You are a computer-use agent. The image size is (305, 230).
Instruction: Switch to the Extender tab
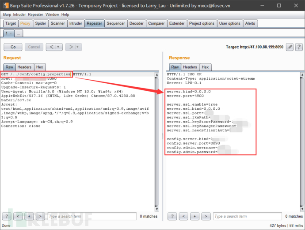(177, 23)
